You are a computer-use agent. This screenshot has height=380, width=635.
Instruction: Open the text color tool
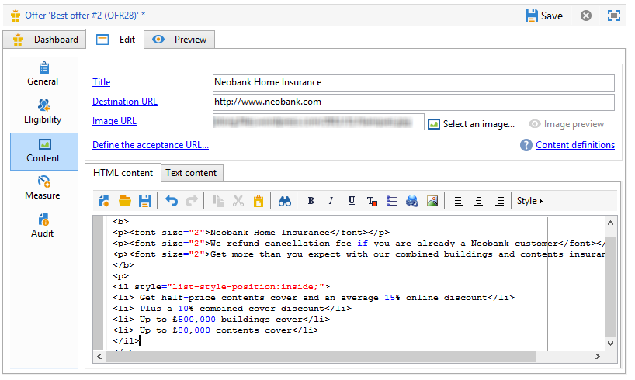(372, 201)
